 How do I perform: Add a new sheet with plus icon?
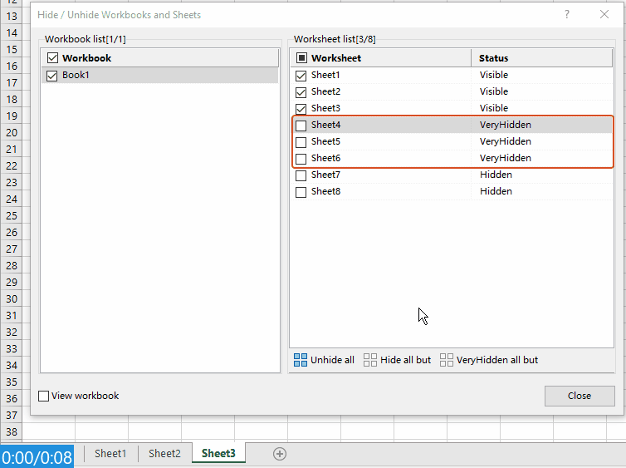pyautogui.click(x=280, y=454)
